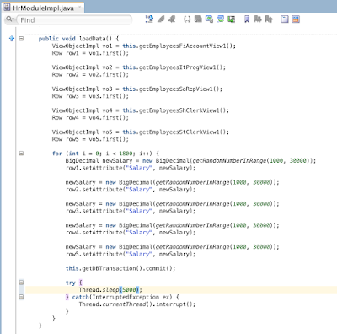Click the curly braces code toolbar icon

[x=187, y=19]
